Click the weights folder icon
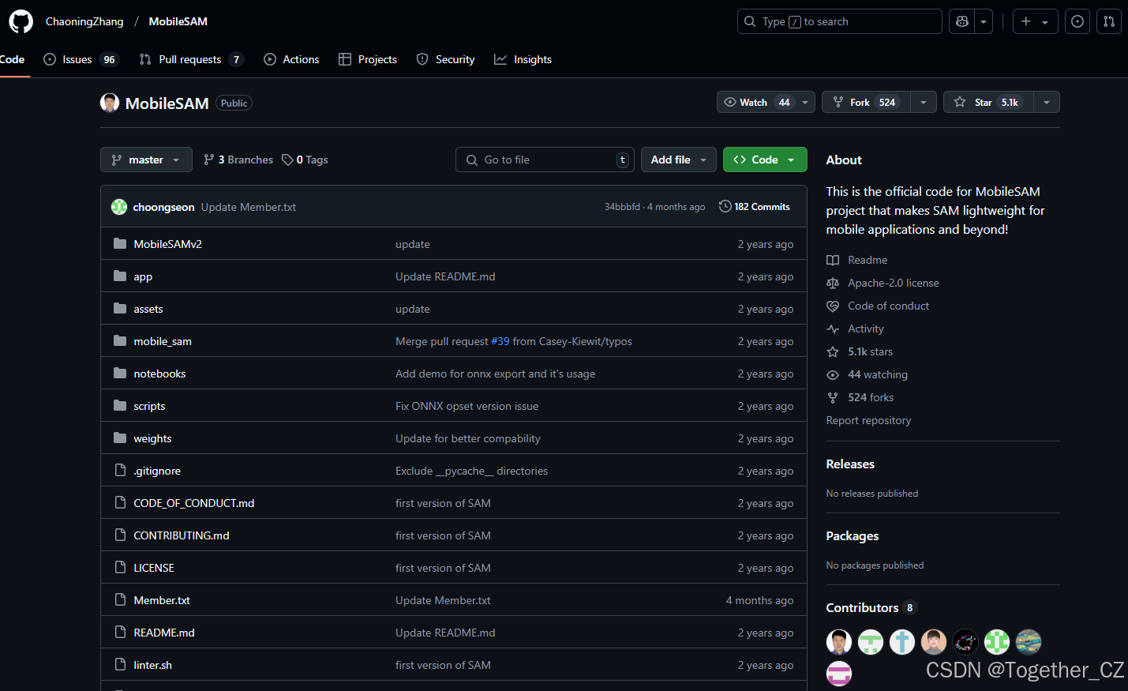The width and height of the screenshot is (1128, 691). [x=120, y=438]
